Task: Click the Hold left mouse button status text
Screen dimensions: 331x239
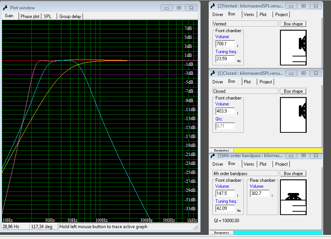Action: [104, 227]
